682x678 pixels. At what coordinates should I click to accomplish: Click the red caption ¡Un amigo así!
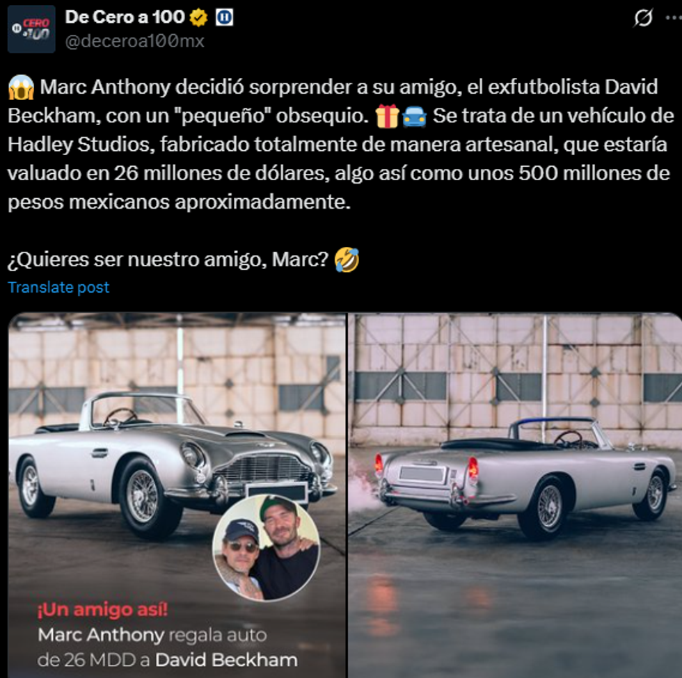coord(103,610)
